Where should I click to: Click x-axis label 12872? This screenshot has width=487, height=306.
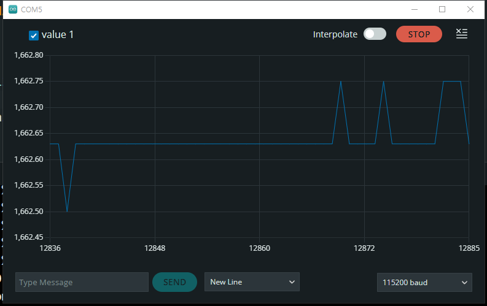tap(364, 248)
